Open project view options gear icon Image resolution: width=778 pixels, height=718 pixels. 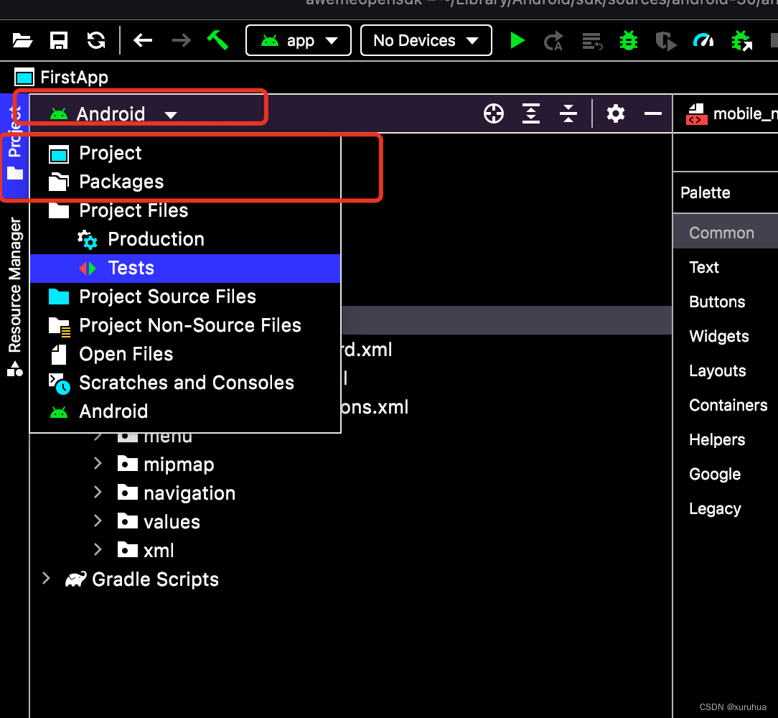pos(616,113)
